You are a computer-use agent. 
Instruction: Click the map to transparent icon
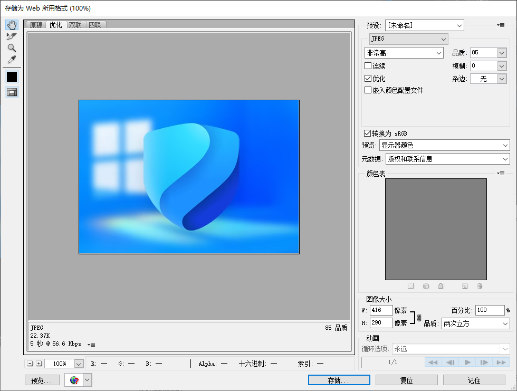410,286
